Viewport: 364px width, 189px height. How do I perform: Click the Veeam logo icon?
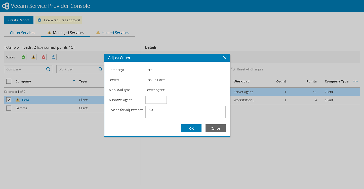tap(6, 6)
